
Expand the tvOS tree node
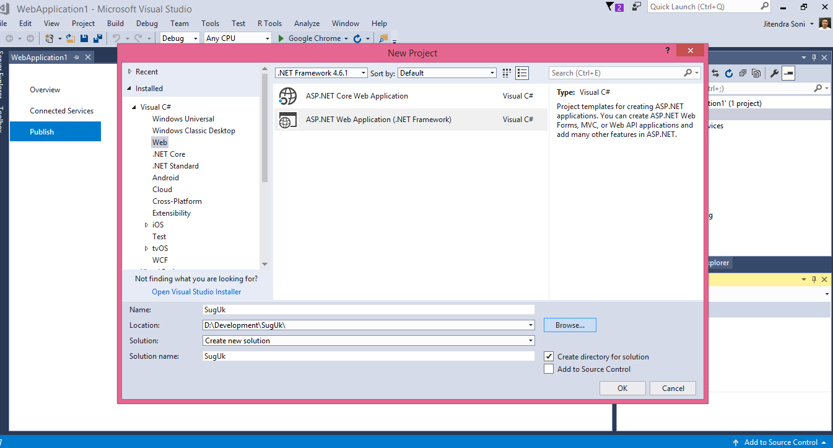[146, 248]
